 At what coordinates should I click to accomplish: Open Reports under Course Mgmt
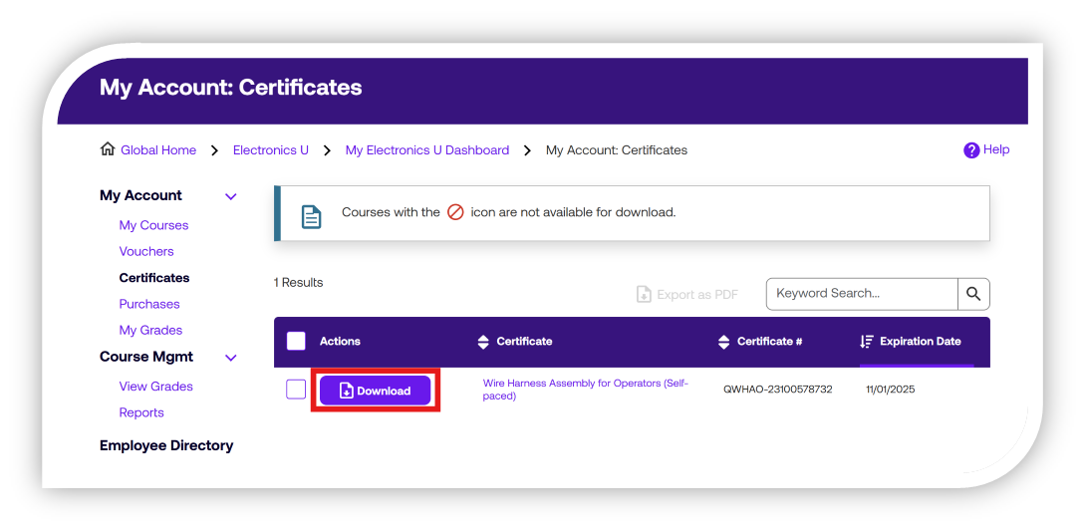[141, 413]
